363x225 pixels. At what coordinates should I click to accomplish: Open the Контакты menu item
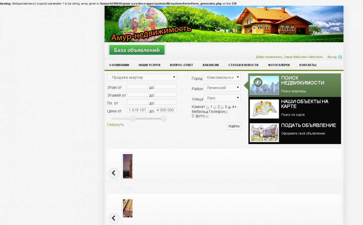point(308,65)
